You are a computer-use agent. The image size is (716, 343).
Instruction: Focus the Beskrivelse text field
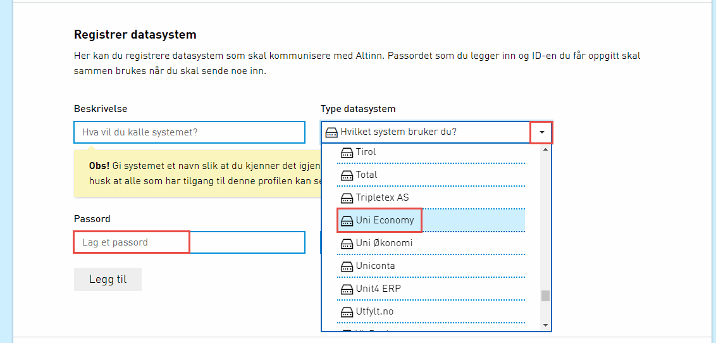[x=189, y=132]
